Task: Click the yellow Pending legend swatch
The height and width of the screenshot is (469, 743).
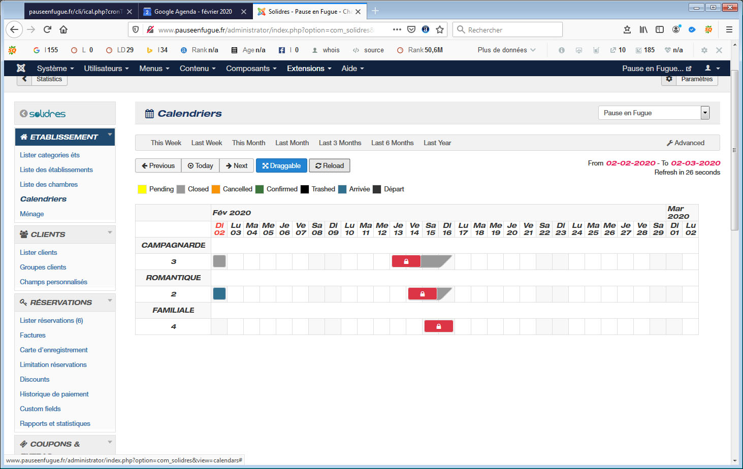Action: [x=142, y=189]
